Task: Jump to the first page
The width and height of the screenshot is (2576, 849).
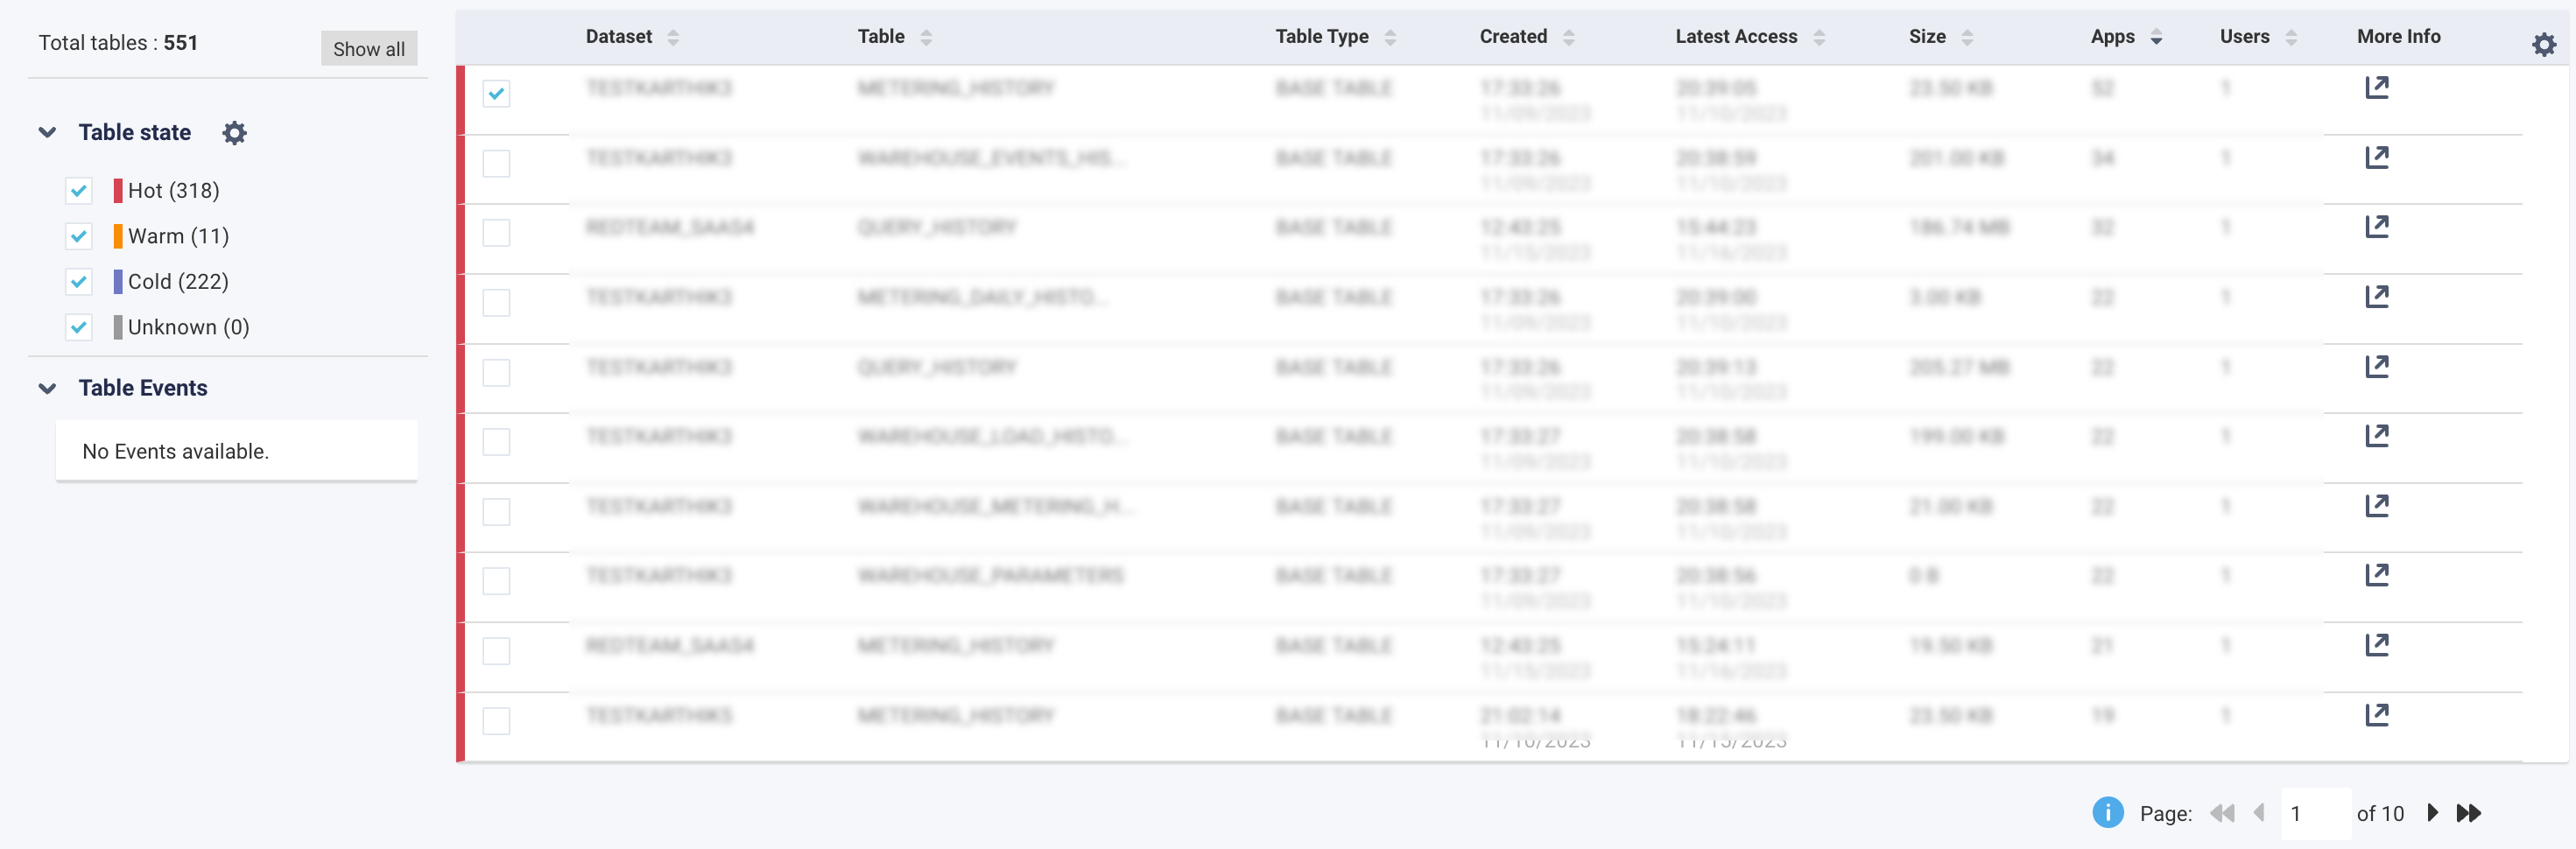Action: tap(2221, 812)
